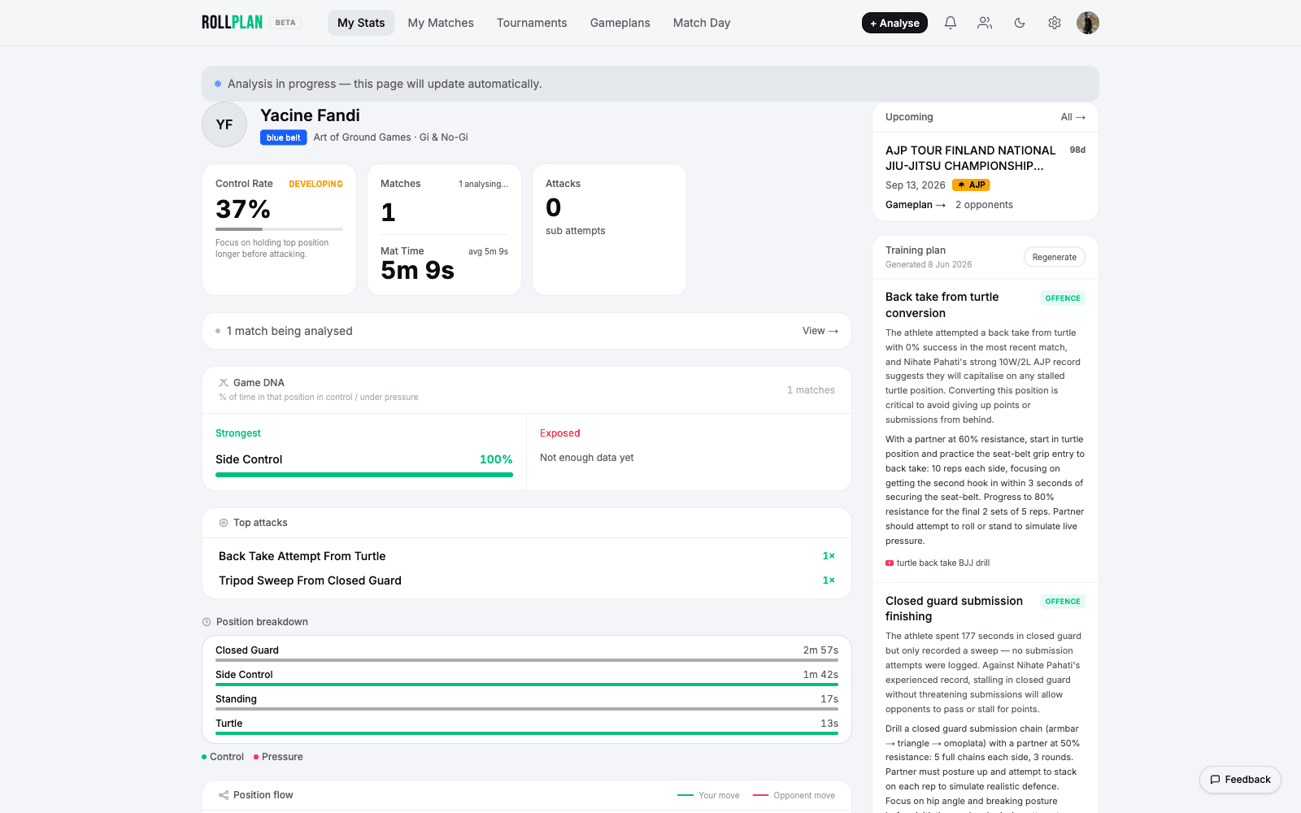Viewport: 1301px width, 813px height.
Task: Click the Control legend entry
Action: [x=223, y=757]
